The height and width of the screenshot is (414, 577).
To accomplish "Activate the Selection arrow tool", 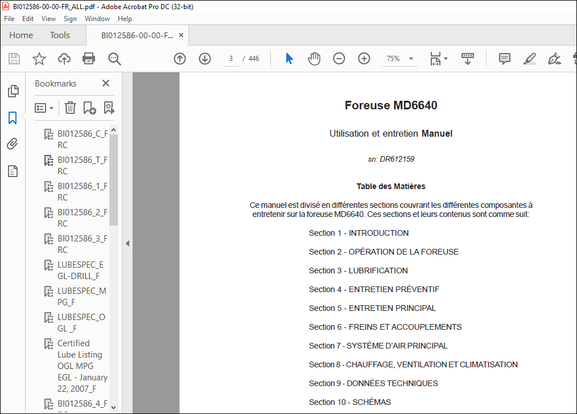I will pyautogui.click(x=289, y=59).
